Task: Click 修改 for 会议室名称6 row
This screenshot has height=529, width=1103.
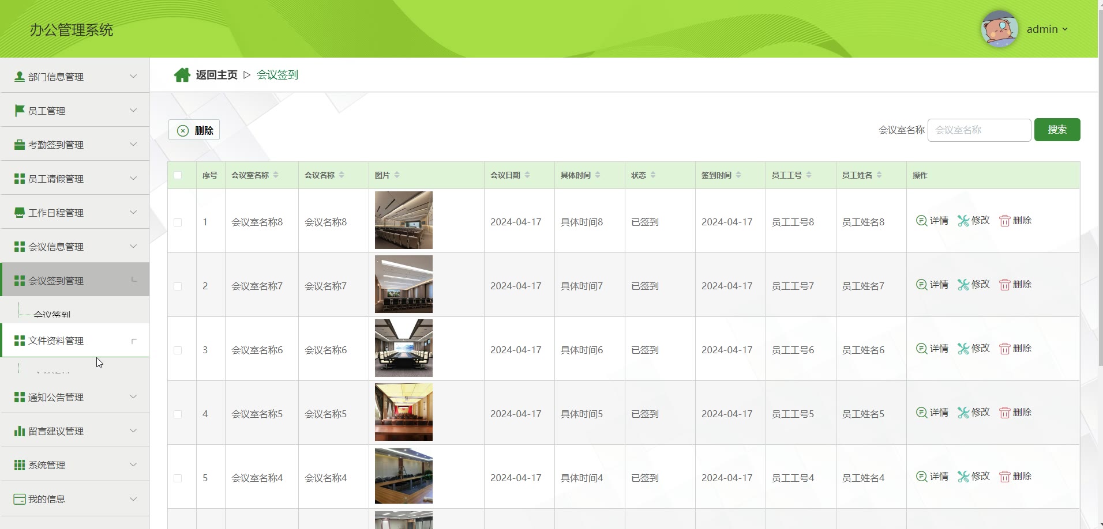Action: pyautogui.click(x=974, y=349)
